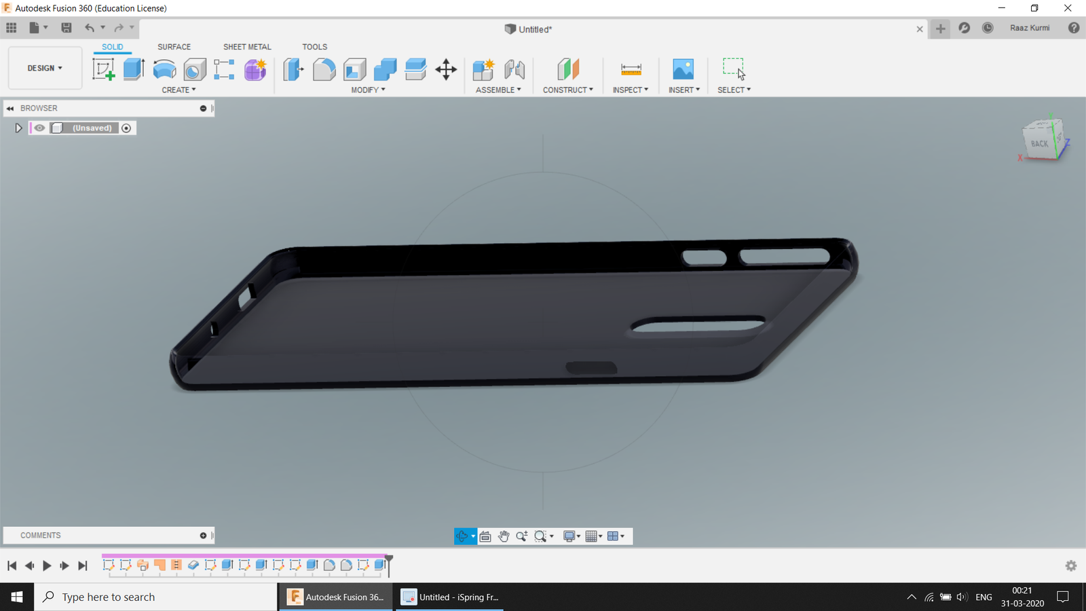Select the Press Pull tool
This screenshot has height=611, width=1086.
click(x=293, y=69)
